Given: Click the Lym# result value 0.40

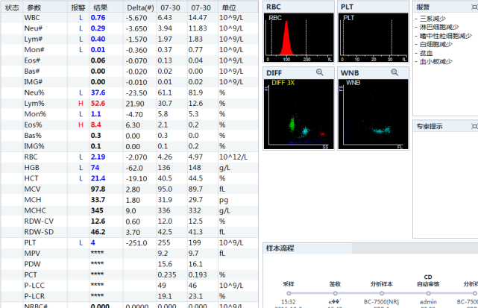Looking at the screenshot, I should pyautogui.click(x=98, y=39).
